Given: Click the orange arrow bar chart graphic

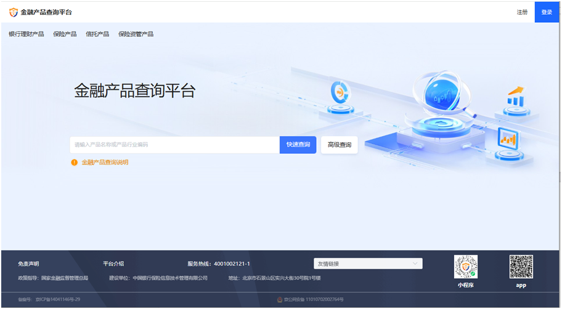Looking at the screenshot, I should 516,96.
